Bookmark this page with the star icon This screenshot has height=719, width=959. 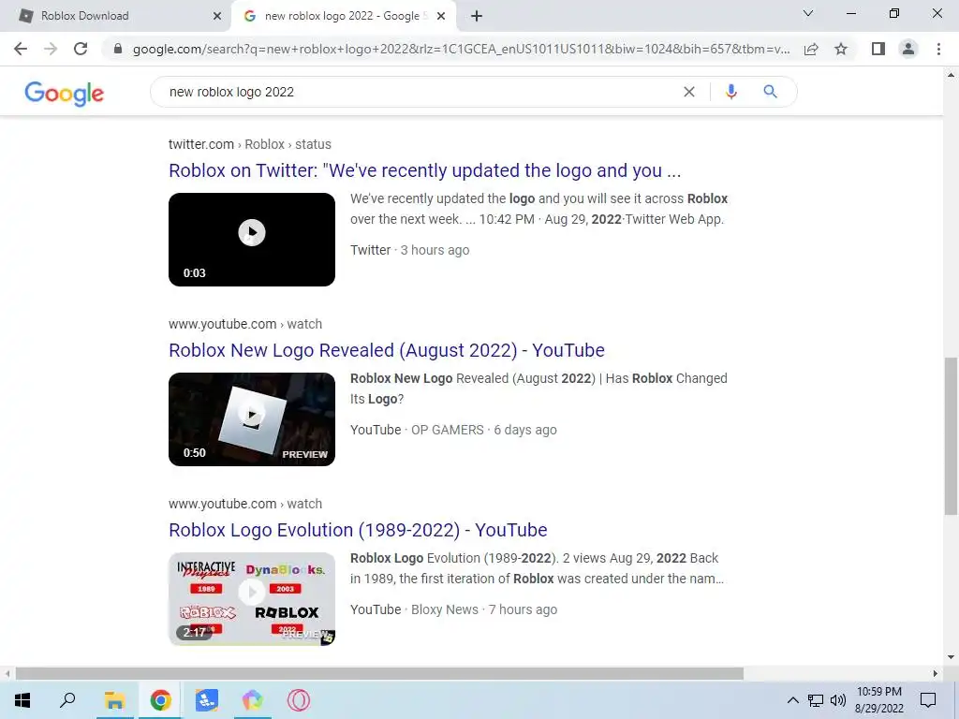coord(841,49)
